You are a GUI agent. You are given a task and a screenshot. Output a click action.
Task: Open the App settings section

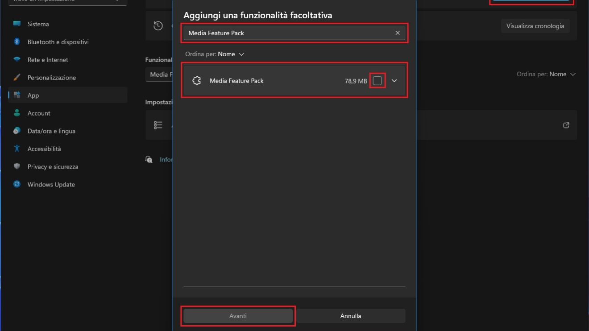tap(33, 95)
